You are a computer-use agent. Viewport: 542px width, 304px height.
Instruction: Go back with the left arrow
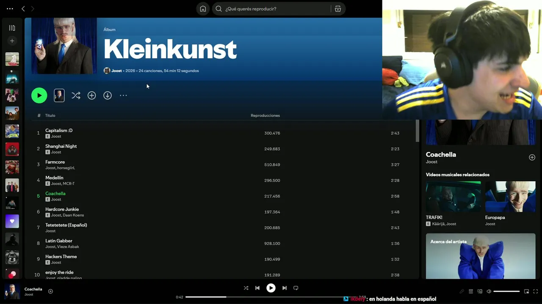[x=23, y=8]
